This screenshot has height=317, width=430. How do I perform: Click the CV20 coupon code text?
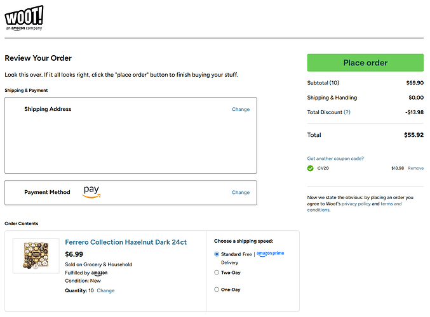[323, 168]
